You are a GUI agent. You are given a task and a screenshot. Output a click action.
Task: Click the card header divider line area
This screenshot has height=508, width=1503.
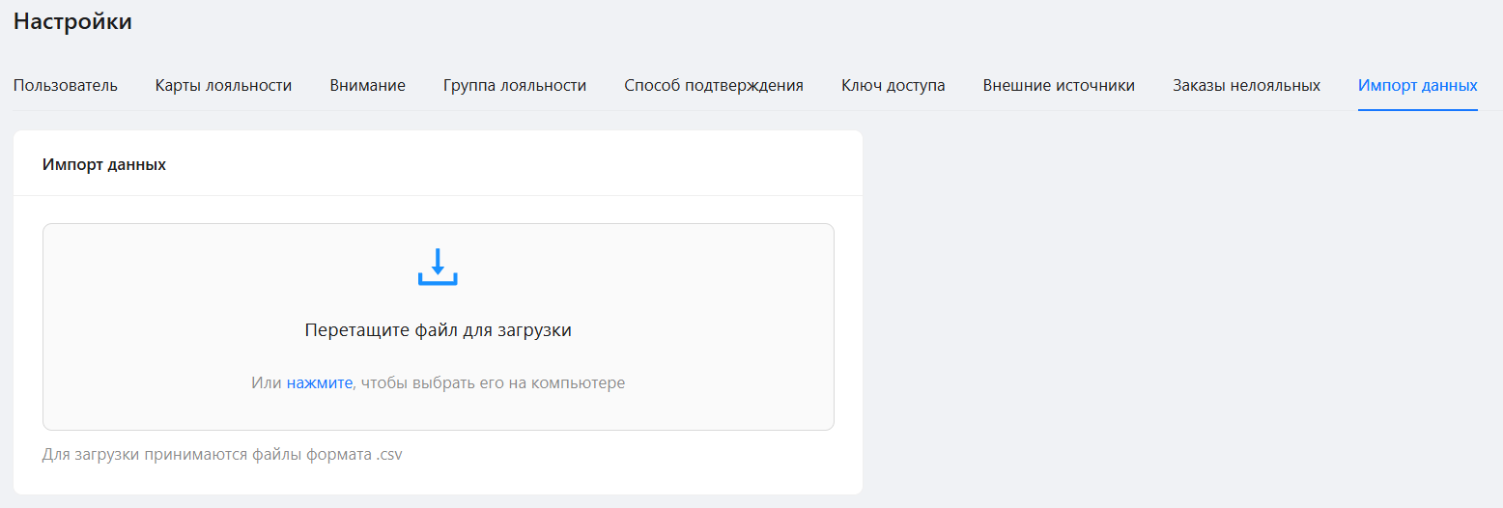point(438,195)
